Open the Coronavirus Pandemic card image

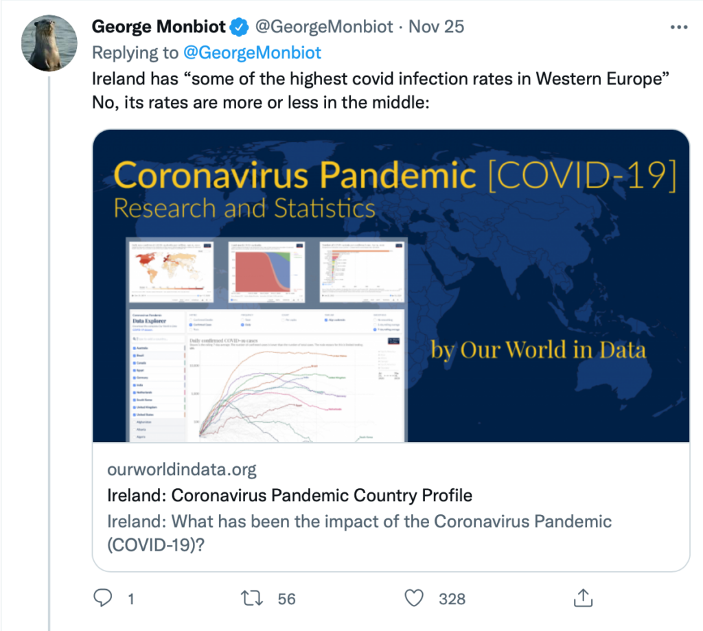click(391, 286)
